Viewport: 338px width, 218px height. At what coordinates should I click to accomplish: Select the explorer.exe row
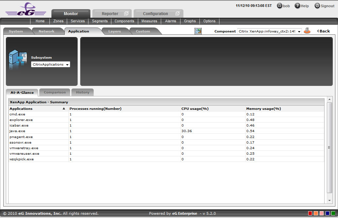tap(166, 120)
